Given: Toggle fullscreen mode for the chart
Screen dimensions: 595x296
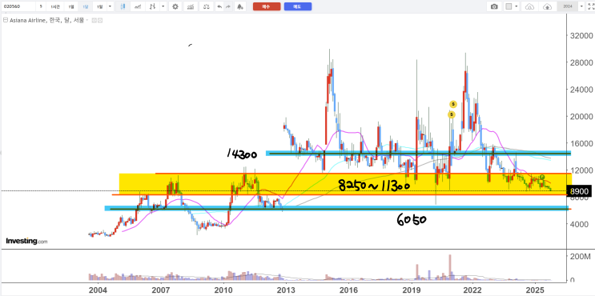Looking at the screenshot, I should tap(590, 6).
